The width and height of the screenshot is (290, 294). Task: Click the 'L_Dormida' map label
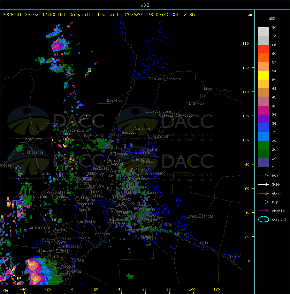(198, 243)
